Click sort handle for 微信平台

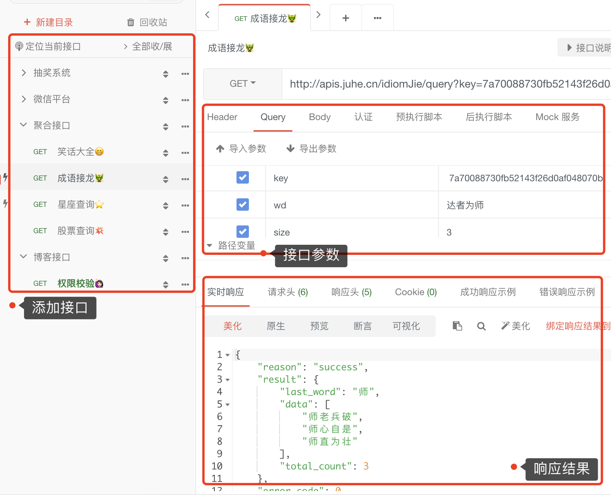(x=166, y=100)
